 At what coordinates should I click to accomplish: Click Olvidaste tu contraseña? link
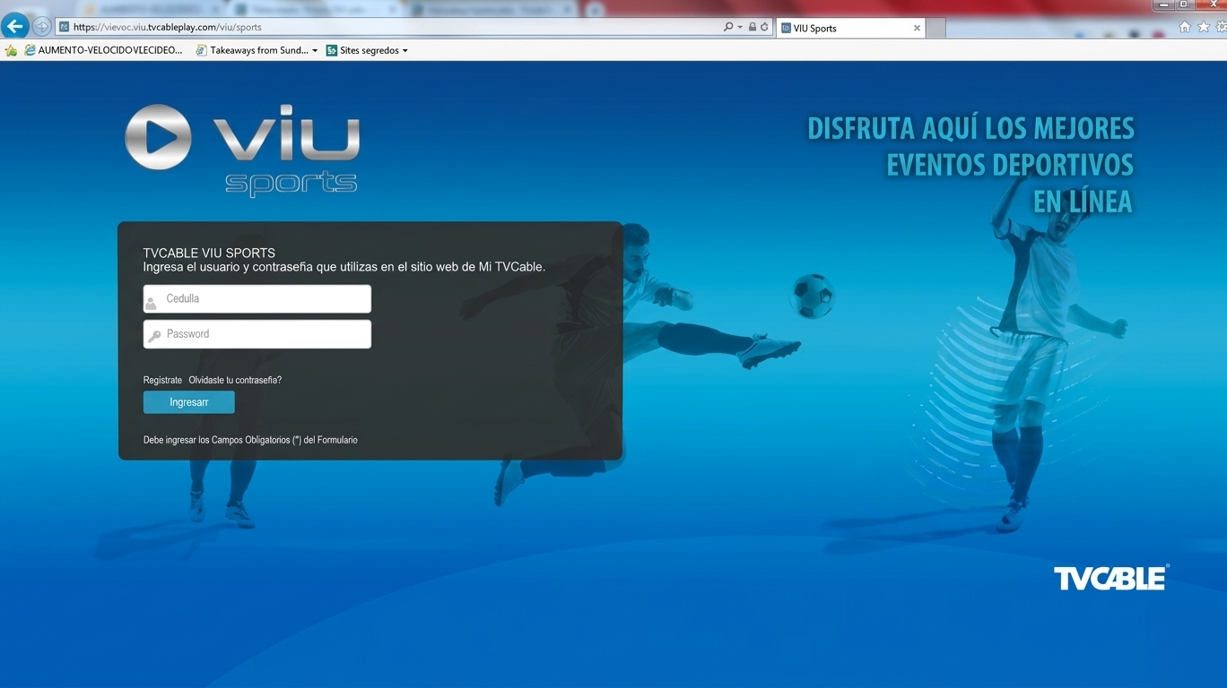pos(235,380)
